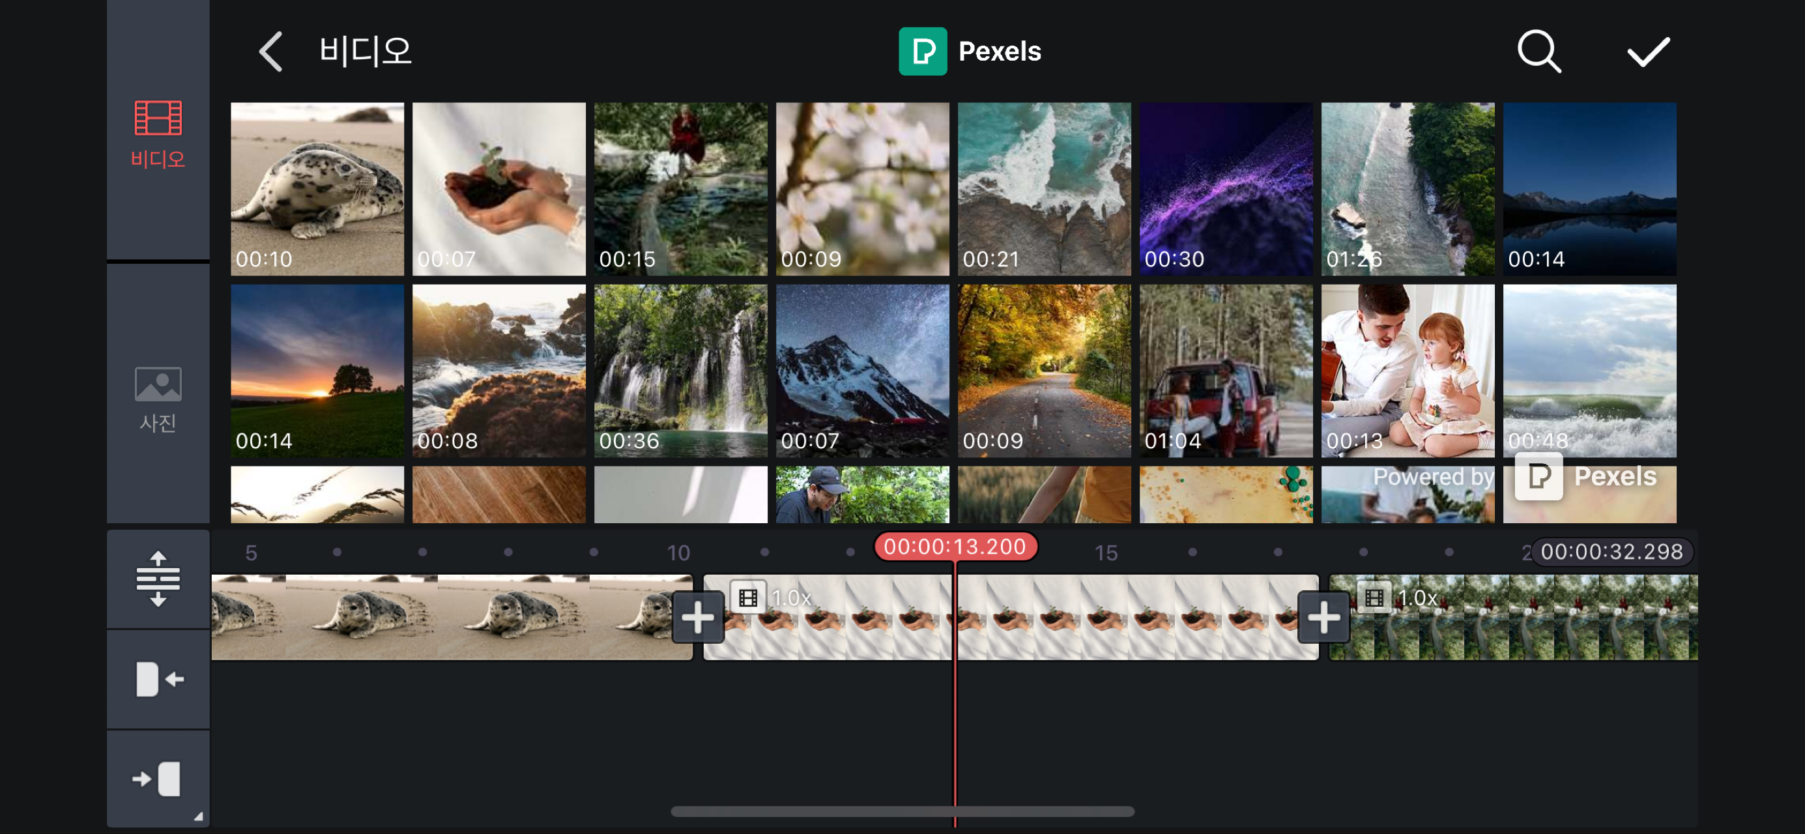Jump to clip start icon
Viewport: 1805px width, 834px height.
coord(158,679)
